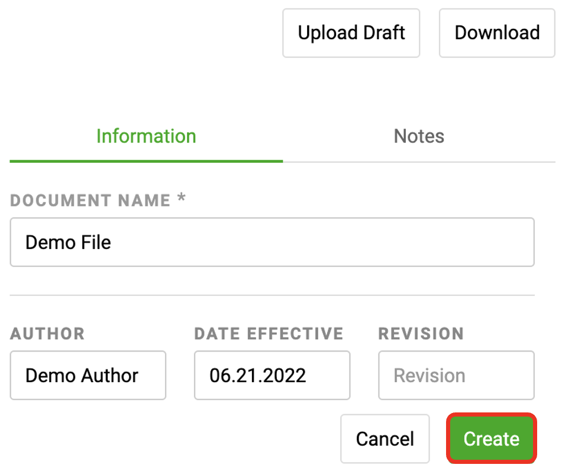The image size is (562, 471).
Task: Click the DOCUMENT NAME label
Action: click(x=98, y=200)
